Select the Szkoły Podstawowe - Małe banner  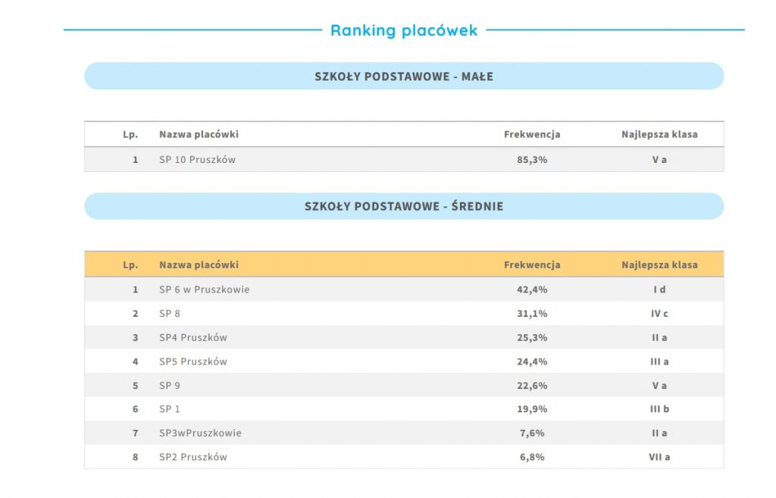[404, 77]
